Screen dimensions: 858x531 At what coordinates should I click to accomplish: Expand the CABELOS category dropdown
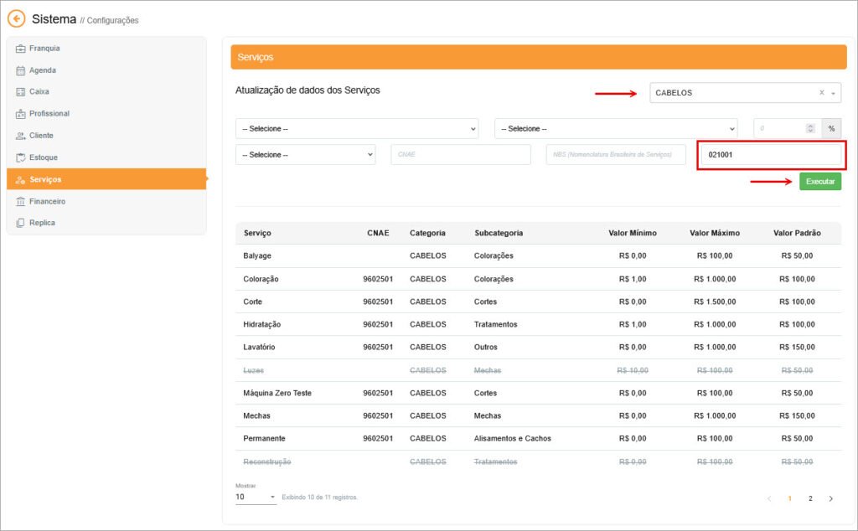(x=835, y=93)
